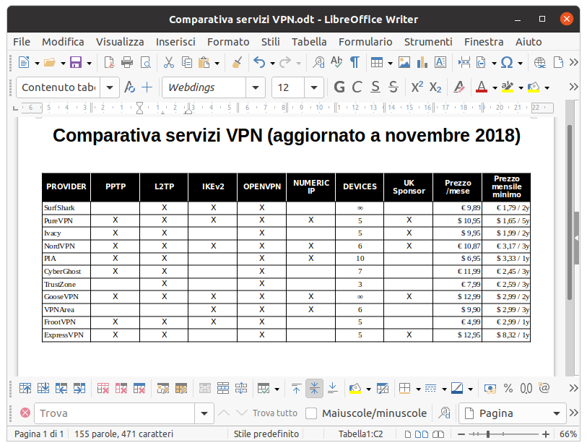
Task: Zoom in plus button in status bar
Action: [x=546, y=434]
